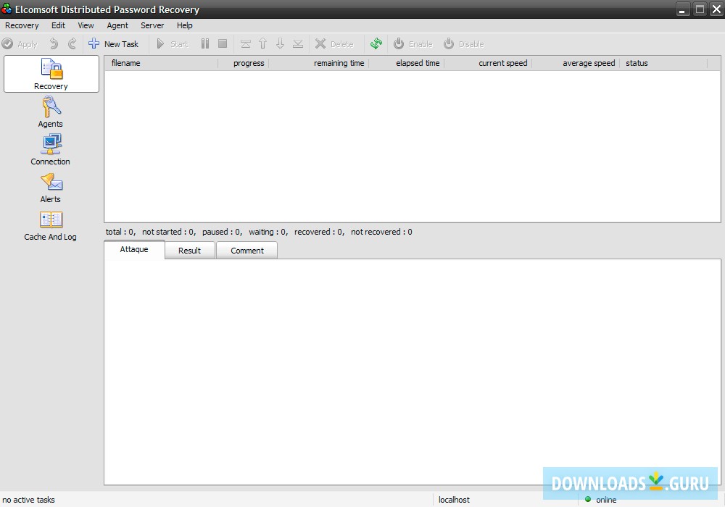
Task: Maximize the application window
Action: tap(700, 9)
